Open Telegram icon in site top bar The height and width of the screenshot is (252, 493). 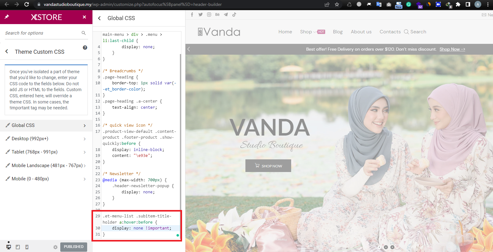[226, 15]
